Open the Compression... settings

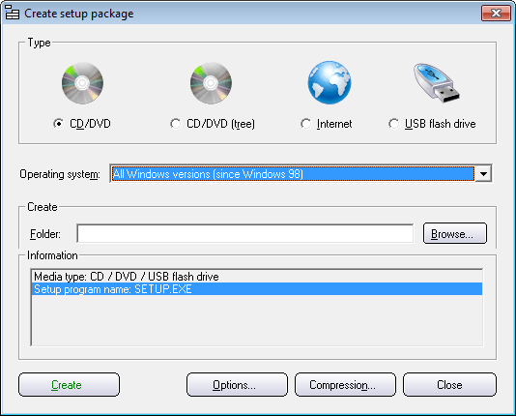pyautogui.click(x=345, y=385)
